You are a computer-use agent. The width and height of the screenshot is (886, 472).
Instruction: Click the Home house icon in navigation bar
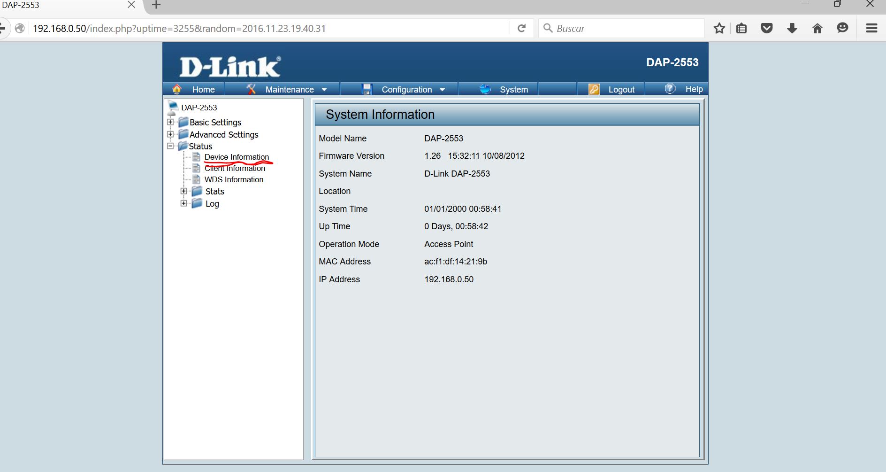177,89
